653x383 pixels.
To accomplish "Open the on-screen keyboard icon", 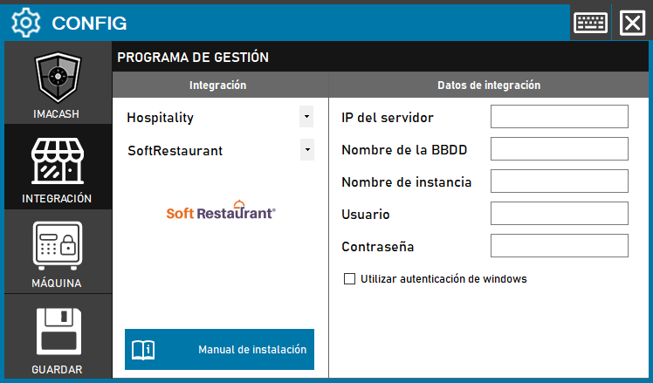I will point(591,22).
